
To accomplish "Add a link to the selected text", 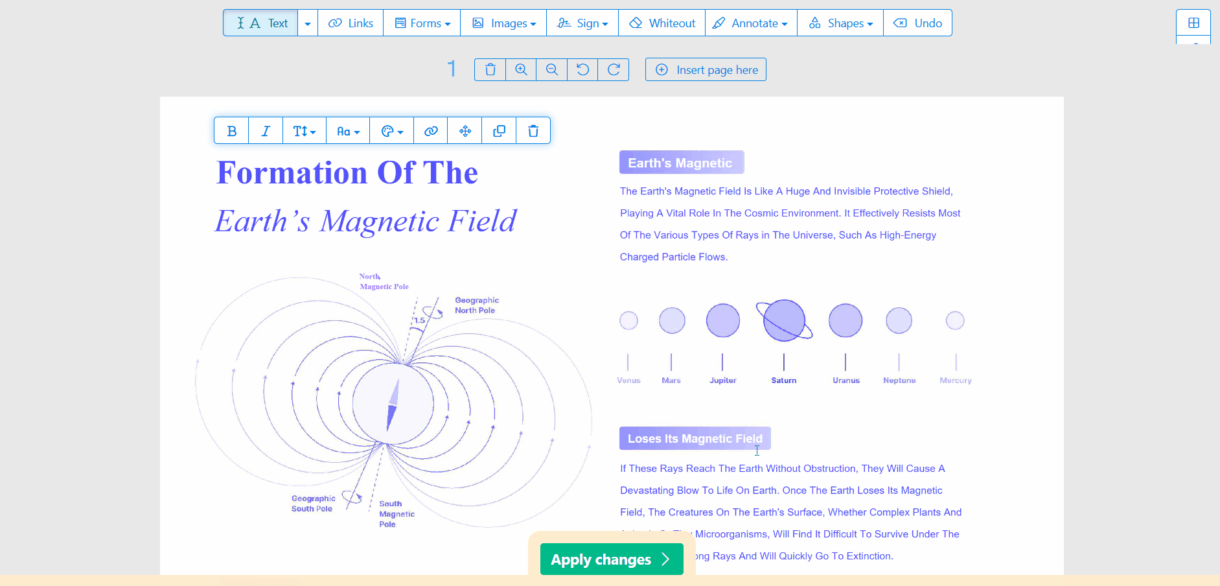I will coord(431,131).
